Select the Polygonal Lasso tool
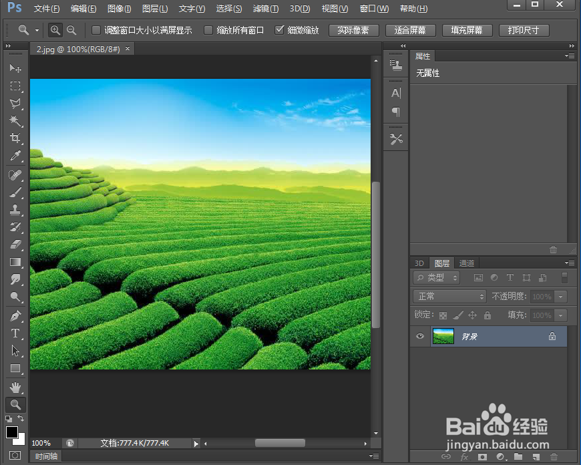Screen dimensions: 581x465 15,104
